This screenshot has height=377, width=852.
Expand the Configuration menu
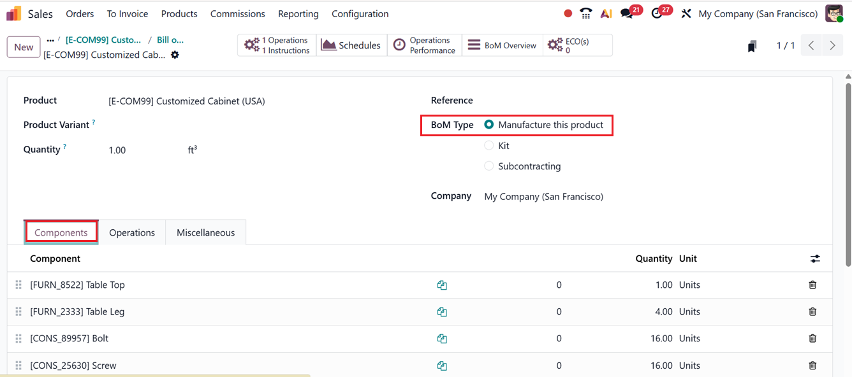click(360, 13)
